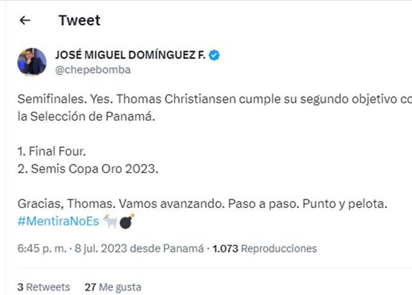This screenshot has height=295, width=412.
Task: Click the 3 Retweets count
Action: 44,287
